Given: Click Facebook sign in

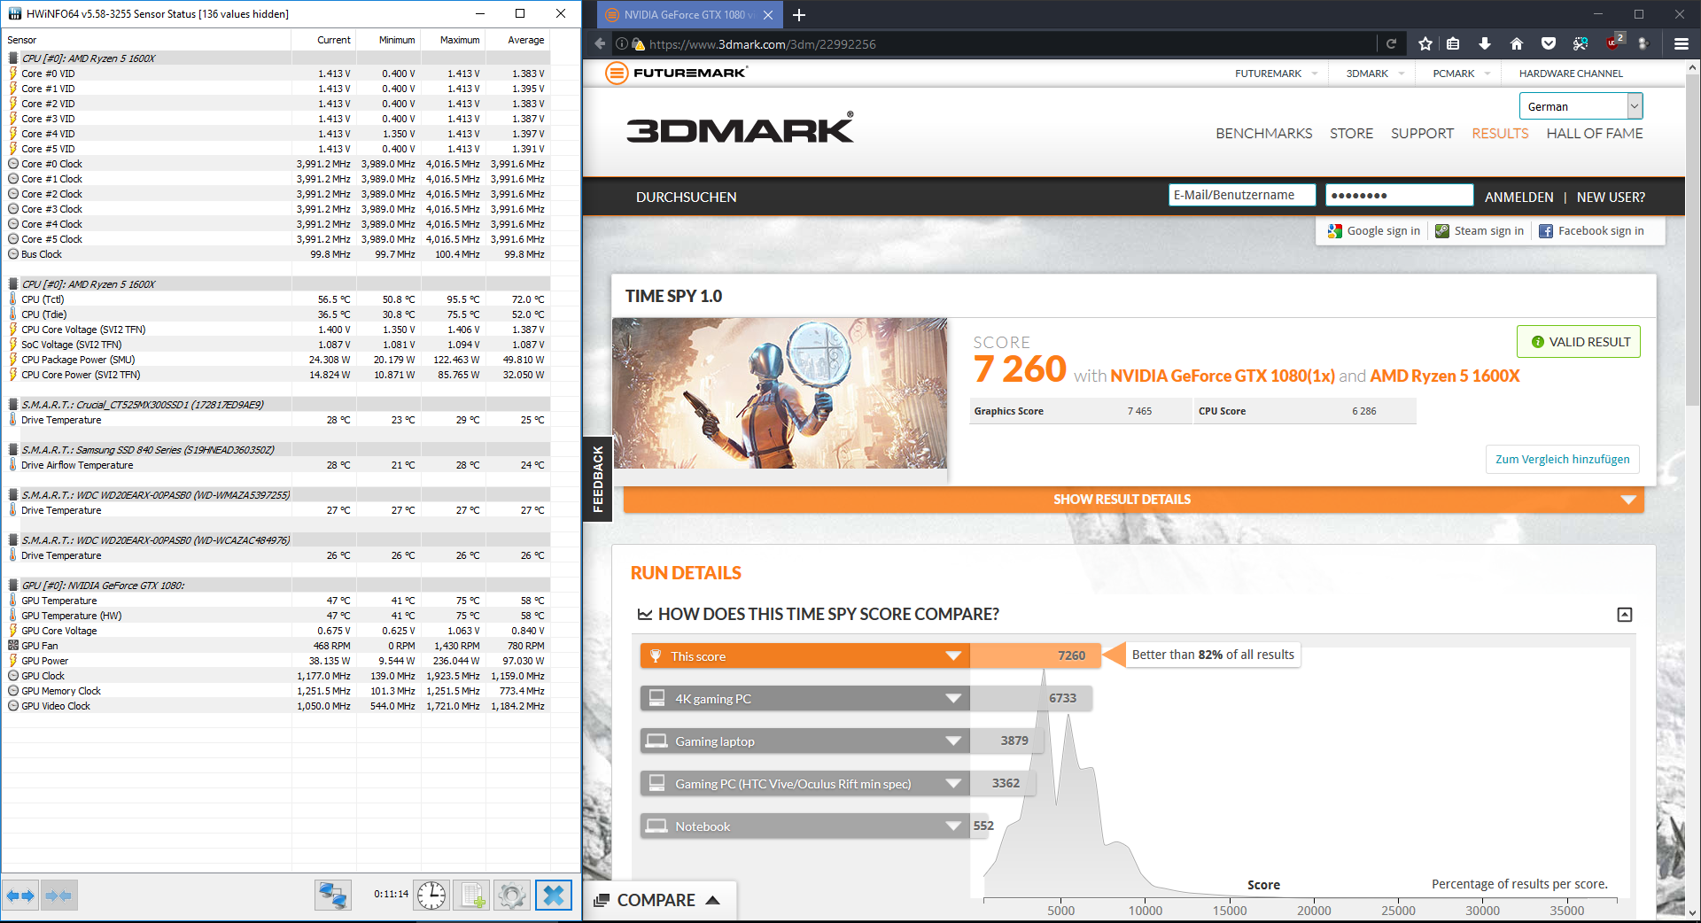Looking at the screenshot, I should click(x=1591, y=231).
